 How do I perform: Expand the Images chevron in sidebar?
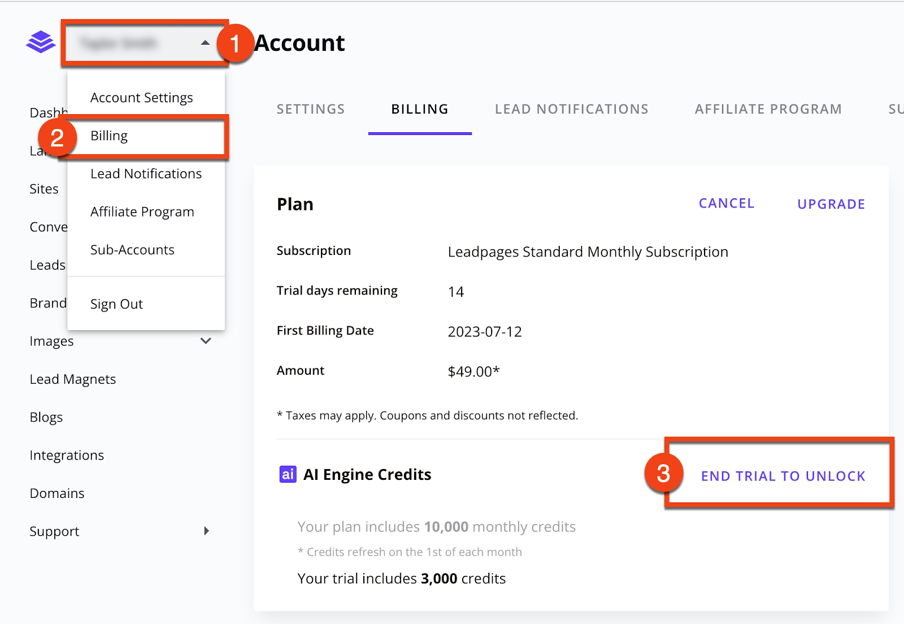(x=206, y=341)
